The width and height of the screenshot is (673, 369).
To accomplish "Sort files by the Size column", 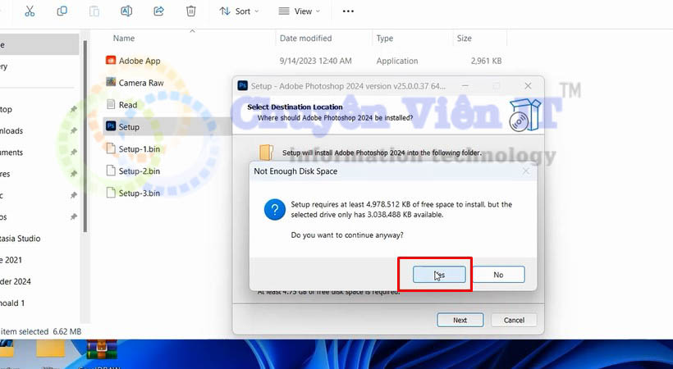I will 465,39.
